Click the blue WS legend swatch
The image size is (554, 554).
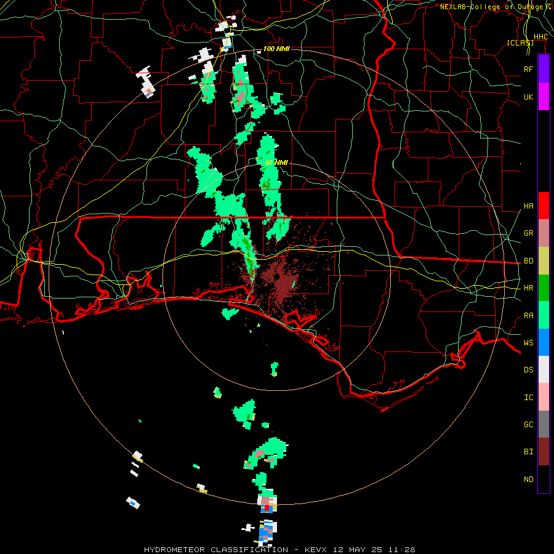(544, 342)
